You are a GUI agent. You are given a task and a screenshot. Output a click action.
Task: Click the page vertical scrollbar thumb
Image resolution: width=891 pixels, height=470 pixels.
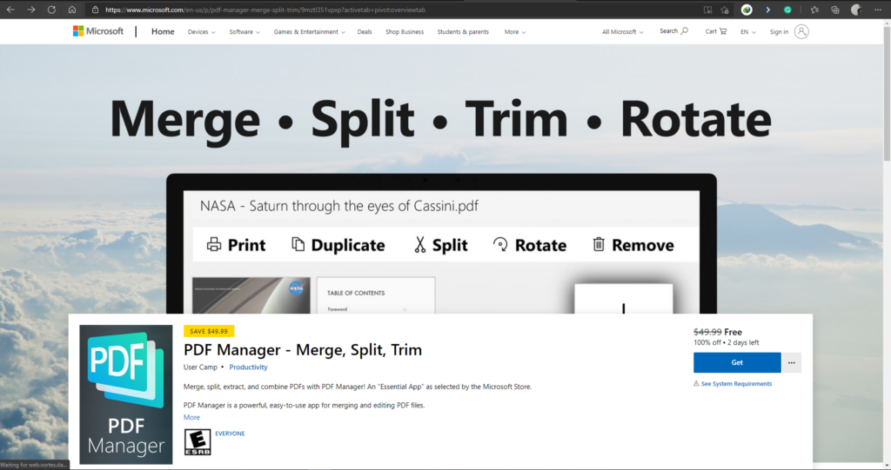887,94
